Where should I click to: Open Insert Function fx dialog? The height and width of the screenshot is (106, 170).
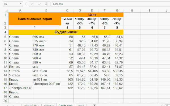(x=46, y=4)
